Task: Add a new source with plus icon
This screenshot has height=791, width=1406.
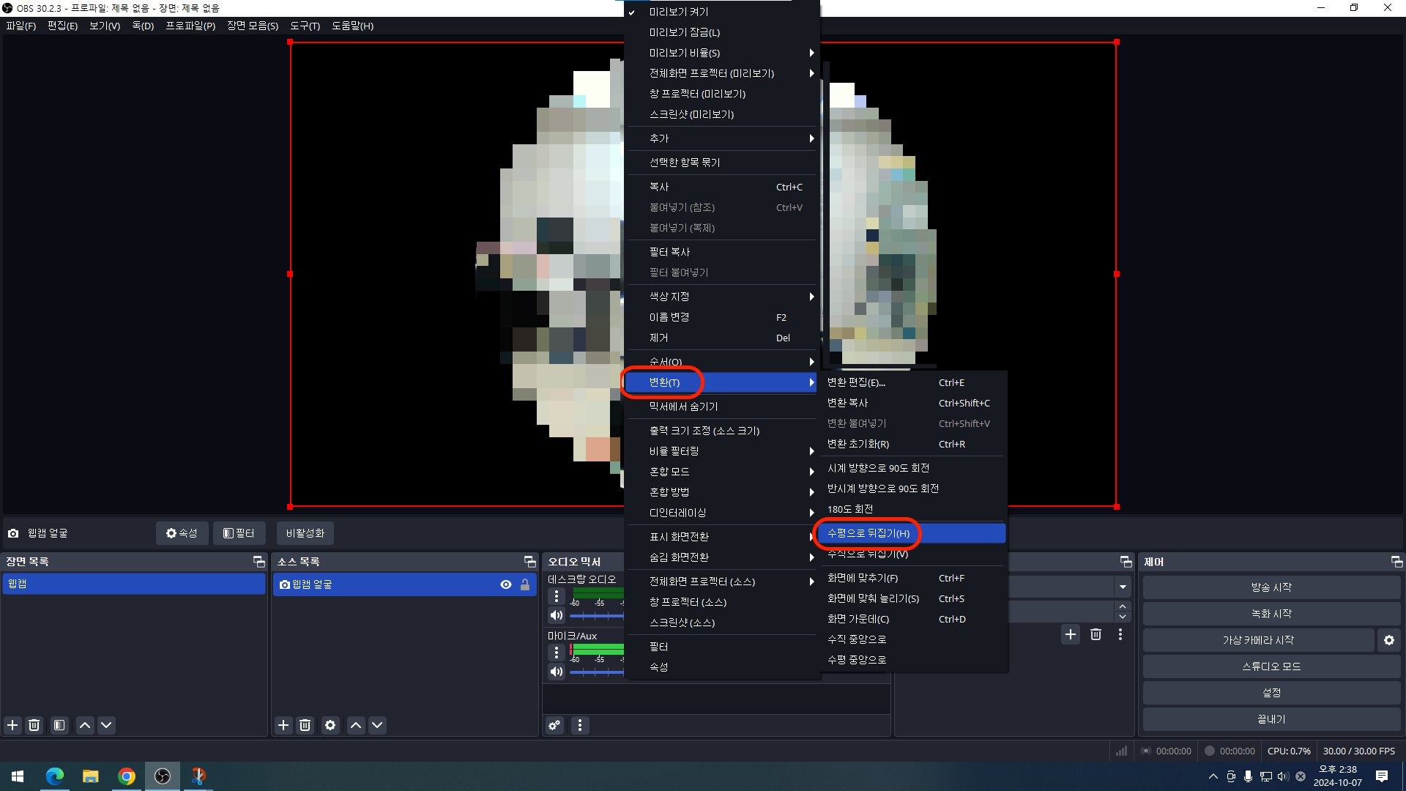Action: (x=283, y=725)
